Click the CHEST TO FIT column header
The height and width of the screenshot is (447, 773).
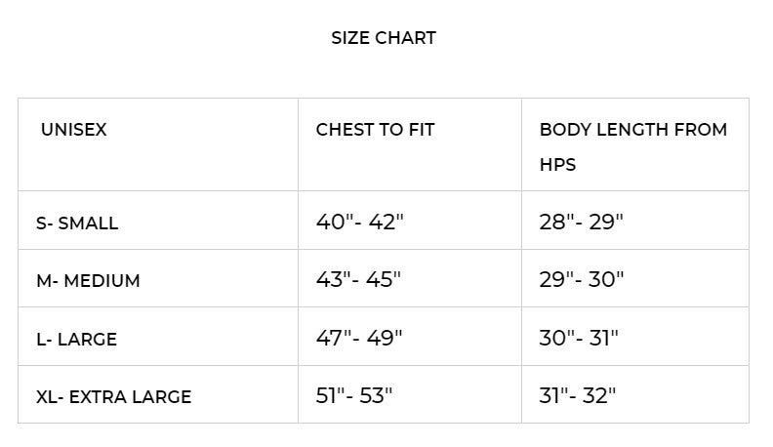pos(375,130)
